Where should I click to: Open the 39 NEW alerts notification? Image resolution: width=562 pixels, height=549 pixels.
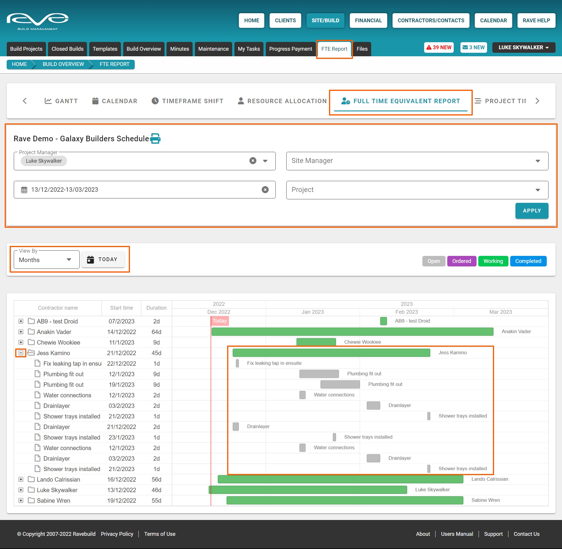coord(438,47)
